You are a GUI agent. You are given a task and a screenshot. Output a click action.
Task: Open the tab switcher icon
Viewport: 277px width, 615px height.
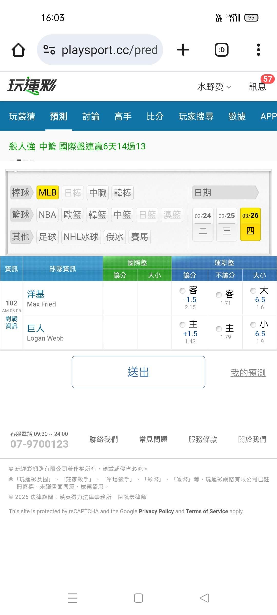click(x=221, y=50)
